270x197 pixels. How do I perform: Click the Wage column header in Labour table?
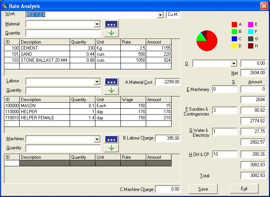(x=133, y=100)
